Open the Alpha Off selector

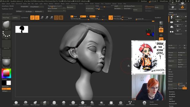click(6, 44)
